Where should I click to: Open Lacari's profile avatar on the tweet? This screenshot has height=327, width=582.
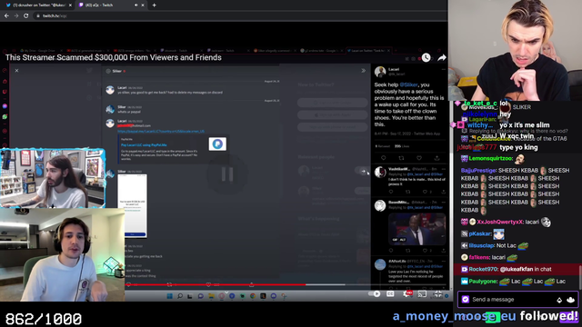click(x=380, y=72)
